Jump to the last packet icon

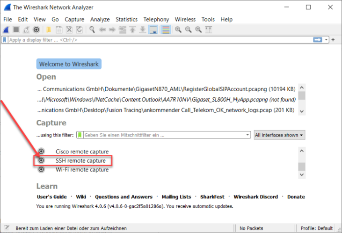pos(143,29)
